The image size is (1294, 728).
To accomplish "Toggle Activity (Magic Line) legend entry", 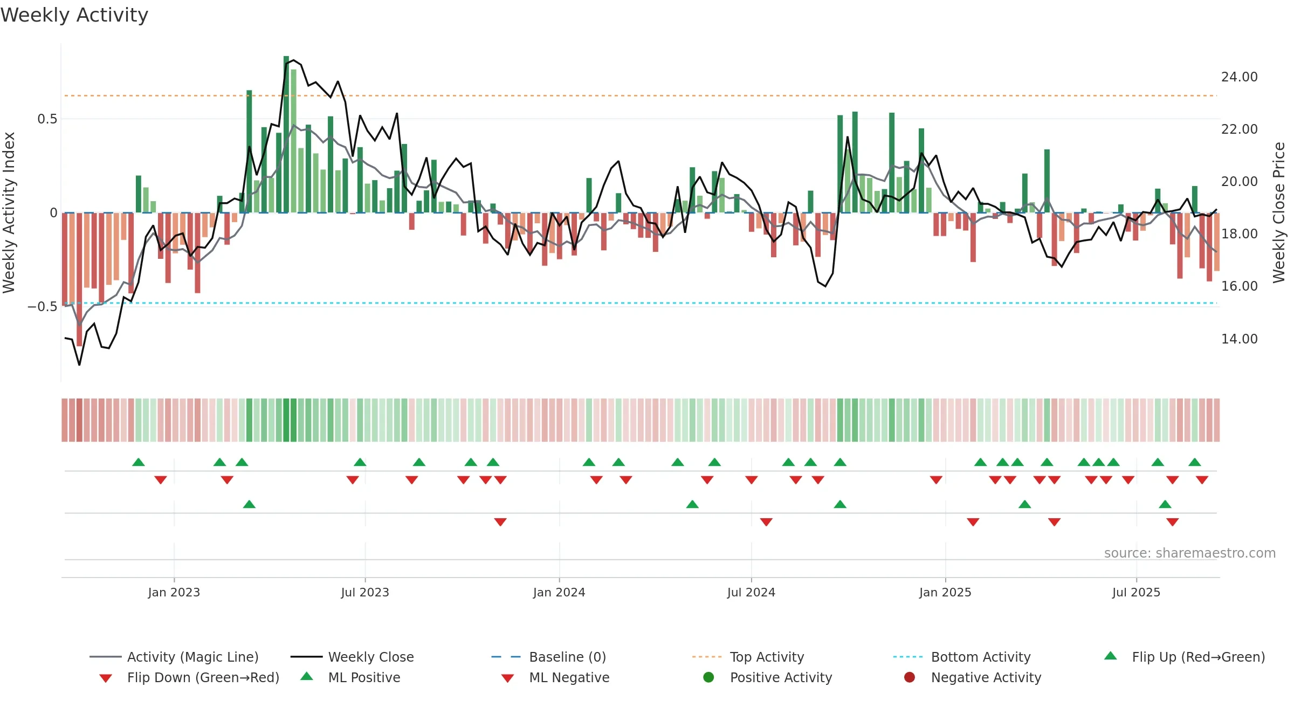I will (x=174, y=657).
